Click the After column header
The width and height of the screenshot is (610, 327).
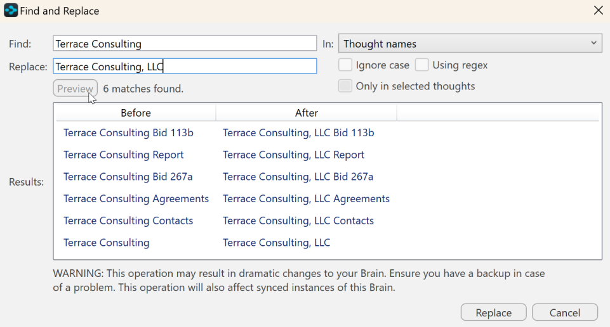pos(306,113)
